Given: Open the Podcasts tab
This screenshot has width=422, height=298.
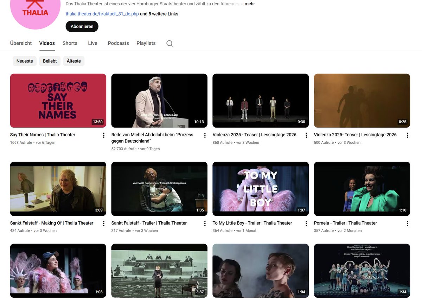Looking at the screenshot, I should click(118, 43).
